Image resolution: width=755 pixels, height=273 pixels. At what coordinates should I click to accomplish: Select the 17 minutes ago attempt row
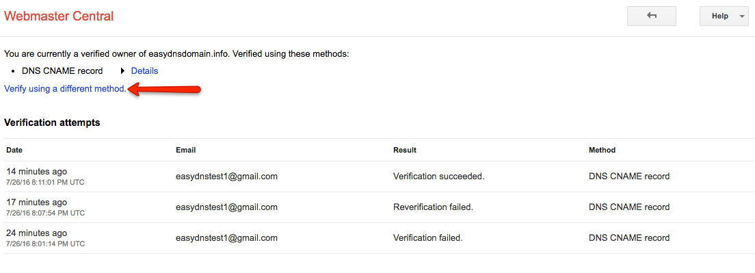(x=377, y=207)
